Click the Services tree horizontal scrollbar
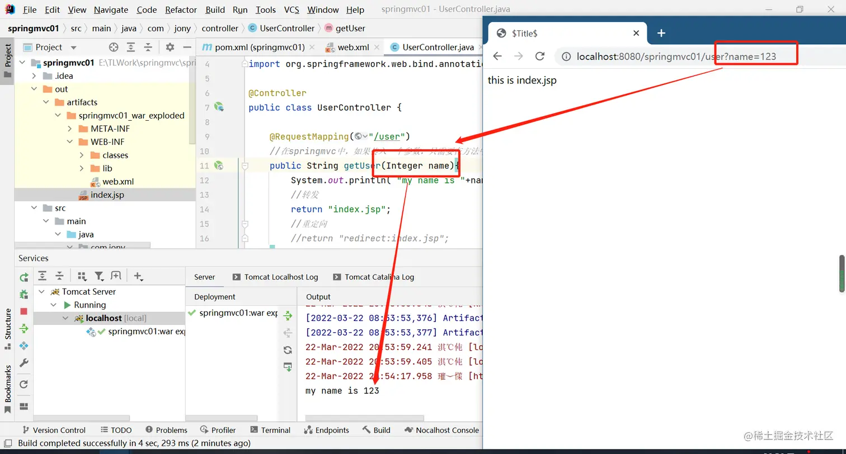The width and height of the screenshot is (846, 454). (x=82, y=418)
